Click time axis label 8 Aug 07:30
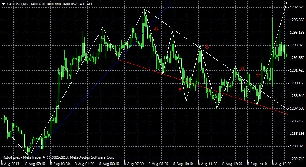Screen dimensions: 306x167 [134, 164]
